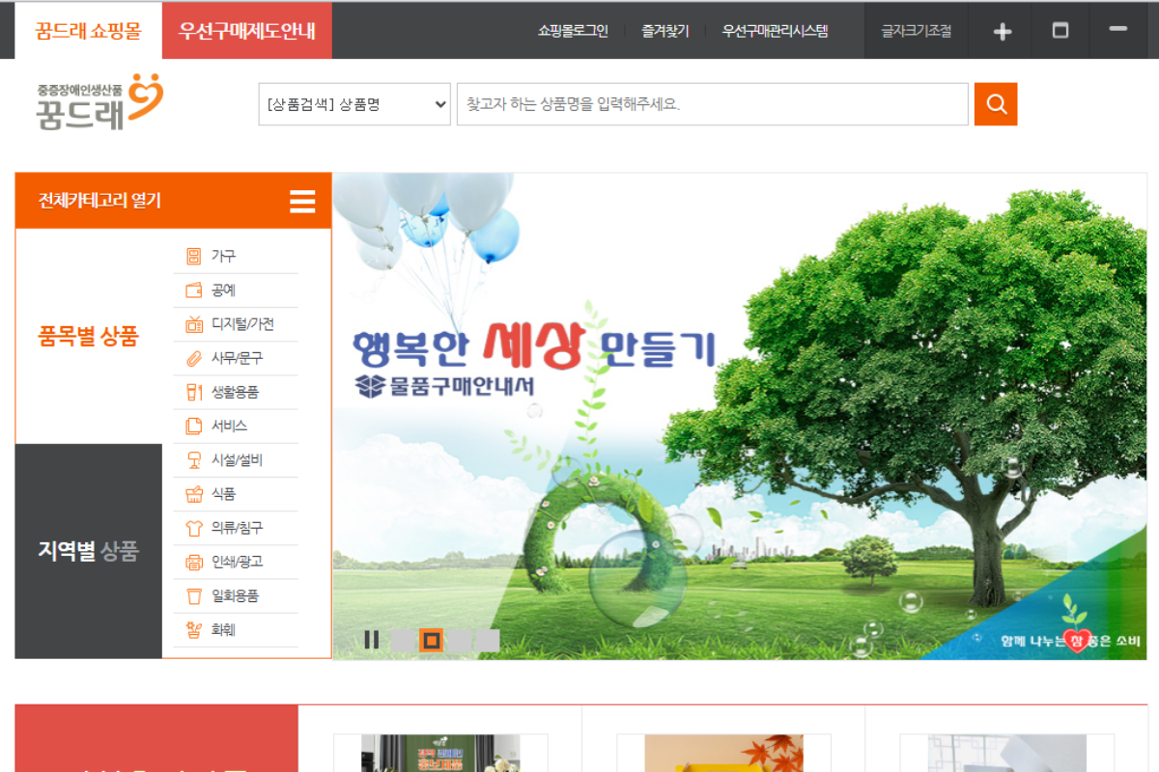Pause the banner slideshow
This screenshot has width=1159, height=772.
click(371, 640)
